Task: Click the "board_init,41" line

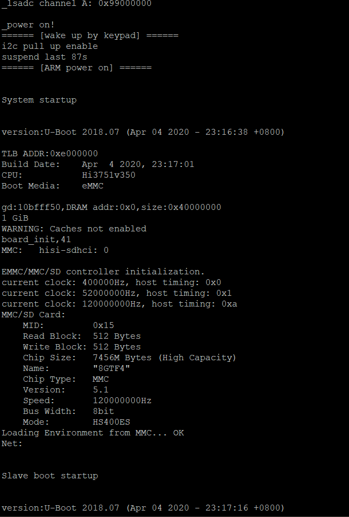Action: point(36,239)
